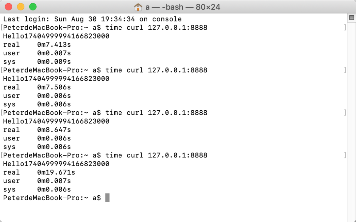This screenshot has width=356, height=222.
Task: Click the split pane icon at top right
Action: point(352,18)
